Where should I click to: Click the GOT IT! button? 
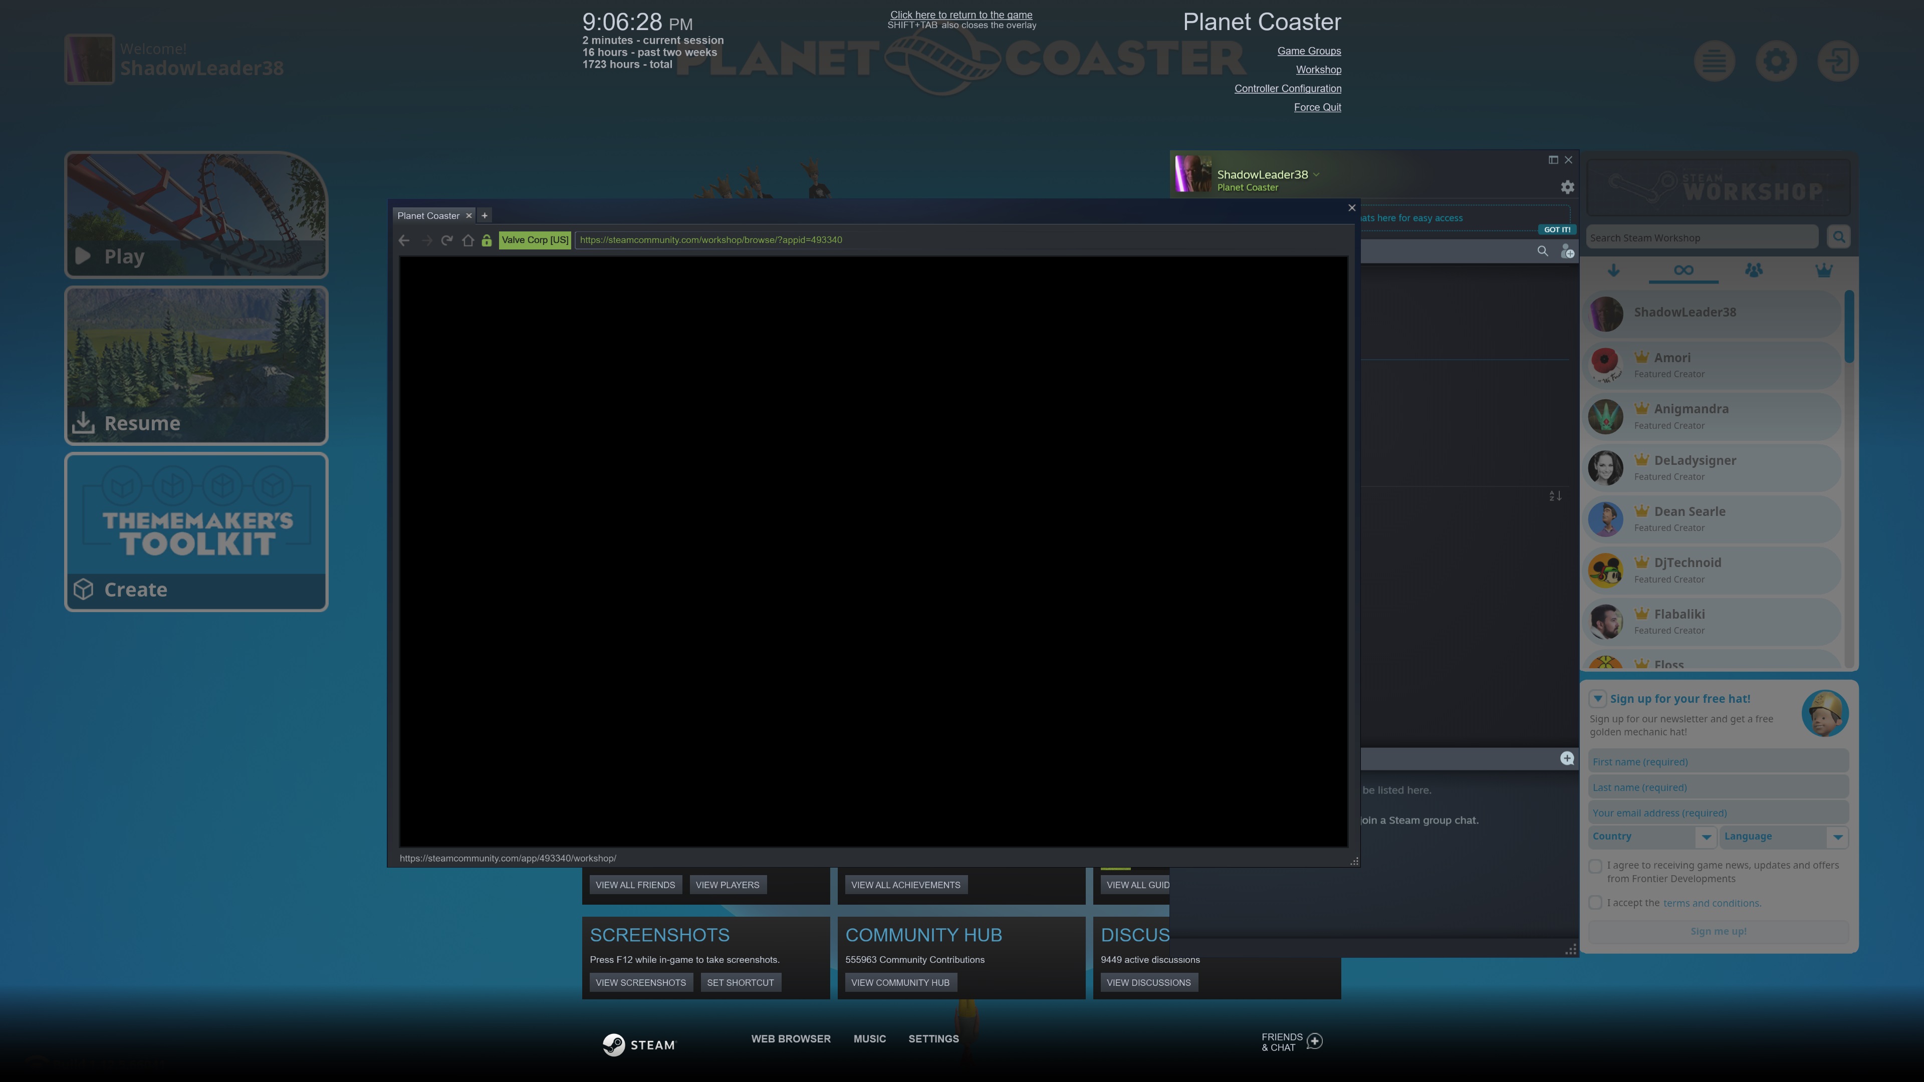[x=1557, y=230]
